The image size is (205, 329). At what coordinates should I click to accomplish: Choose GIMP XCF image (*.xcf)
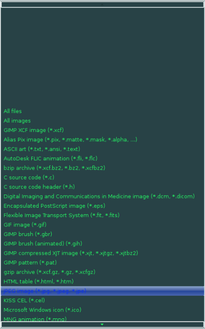pyautogui.click(x=102, y=130)
